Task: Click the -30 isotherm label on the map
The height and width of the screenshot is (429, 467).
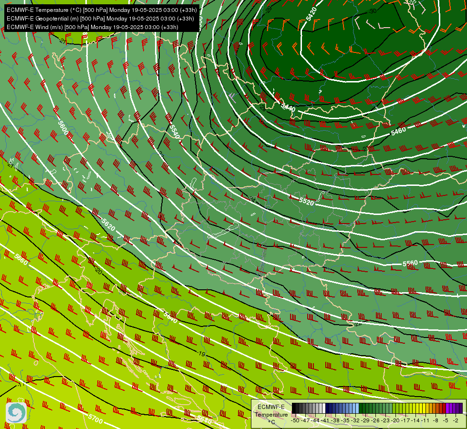Action: coord(373,11)
